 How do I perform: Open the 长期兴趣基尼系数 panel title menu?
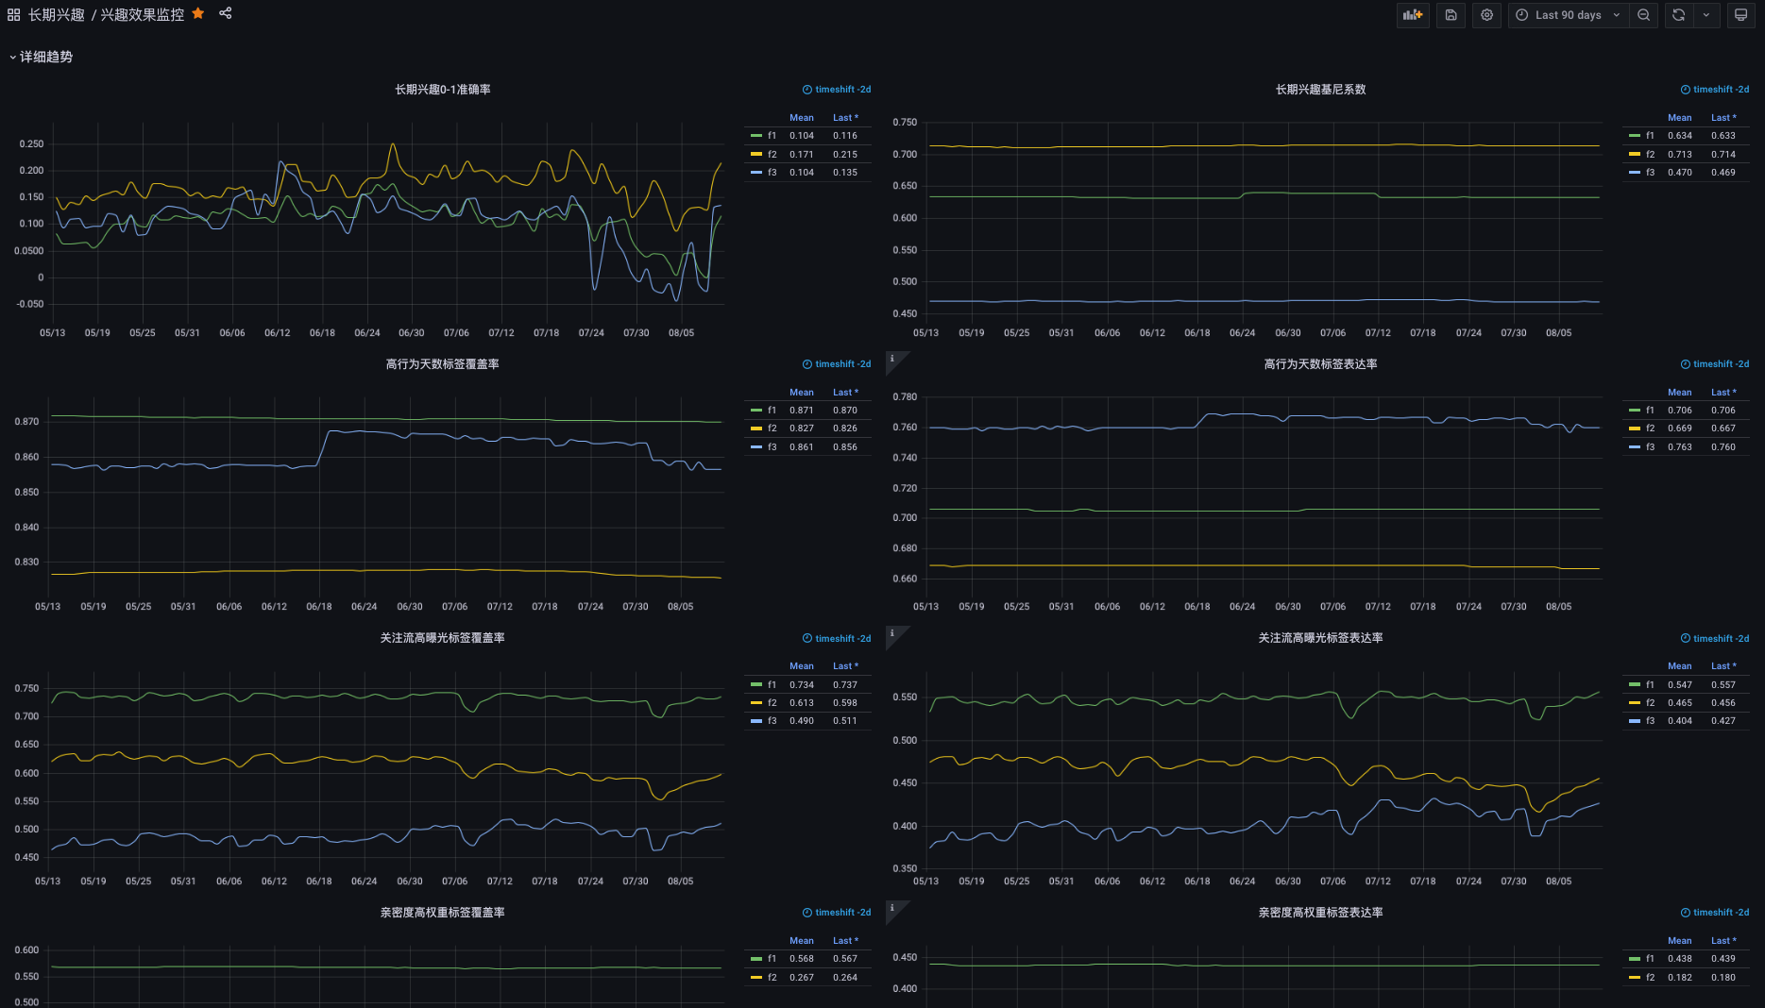pyautogui.click(x=1320, y=90)
